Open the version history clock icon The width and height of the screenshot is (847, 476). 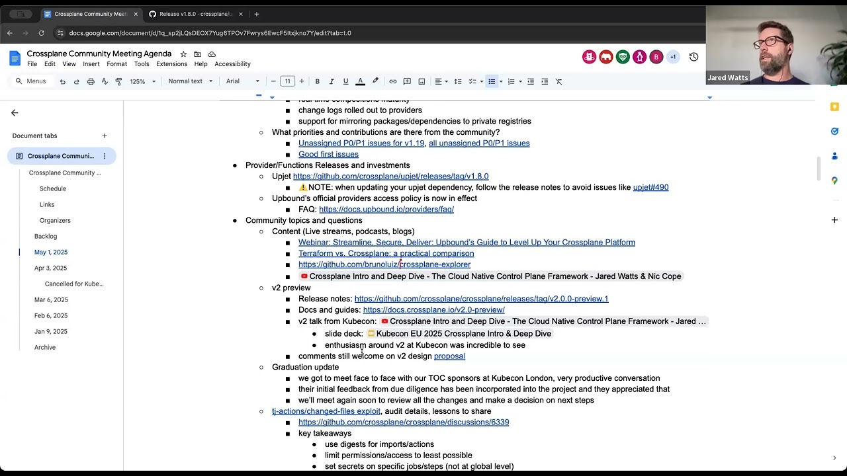(693, 57)
